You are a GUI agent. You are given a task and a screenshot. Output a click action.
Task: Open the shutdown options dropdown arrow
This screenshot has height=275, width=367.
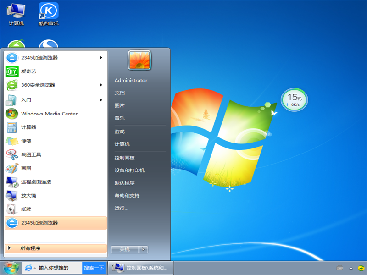143,249
